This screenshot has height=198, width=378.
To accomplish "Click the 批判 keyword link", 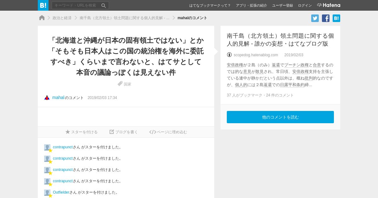I will 309,78.
